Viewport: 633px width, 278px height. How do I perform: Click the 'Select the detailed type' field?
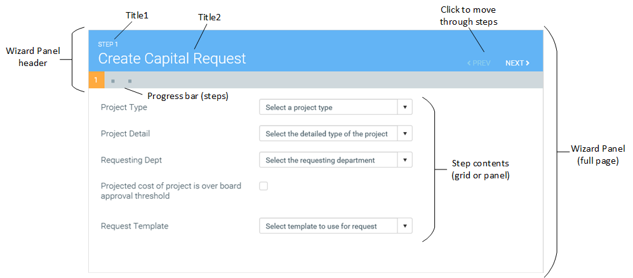click(x=328, y=134)
